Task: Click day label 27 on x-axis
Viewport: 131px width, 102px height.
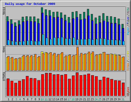Action: click(107, 99)
